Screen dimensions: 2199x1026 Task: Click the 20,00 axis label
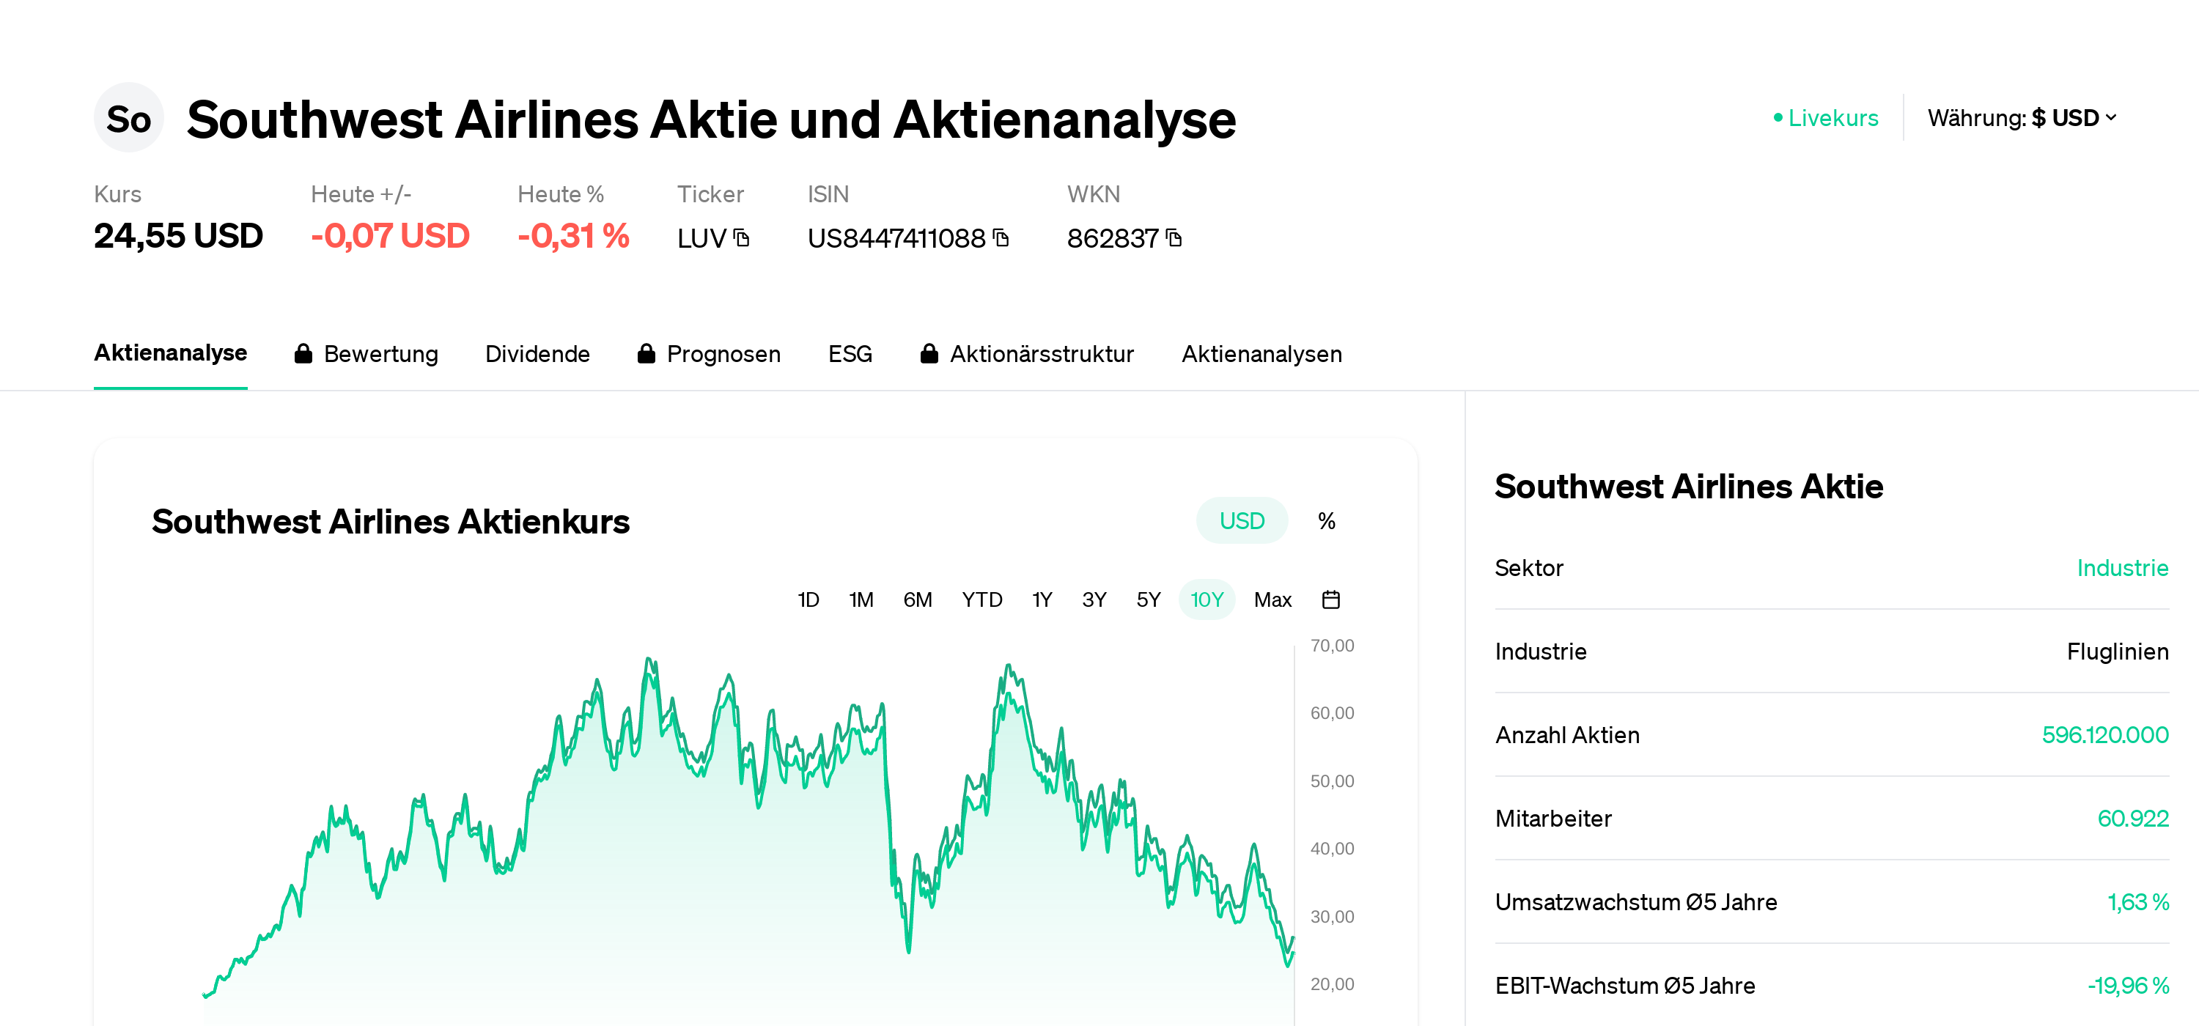1332,984
